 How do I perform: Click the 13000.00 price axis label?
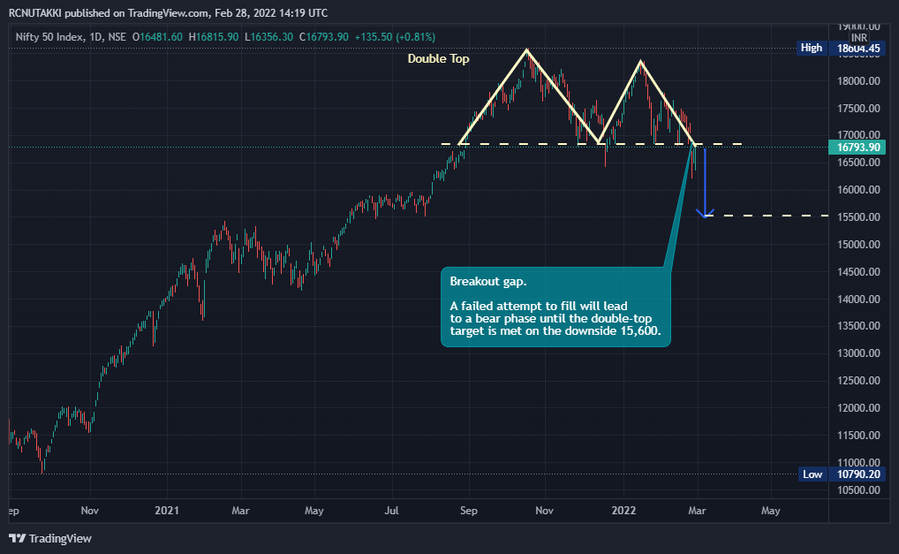858,353
